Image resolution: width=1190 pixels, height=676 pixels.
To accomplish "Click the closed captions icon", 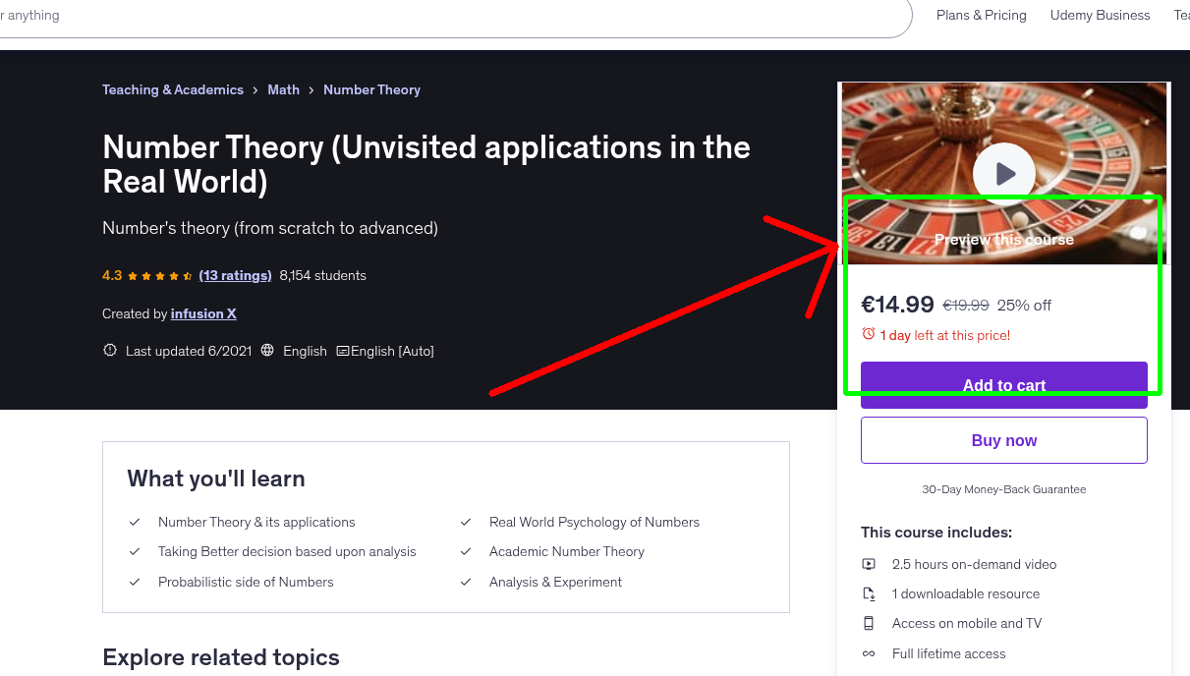I will coord(343,351).
